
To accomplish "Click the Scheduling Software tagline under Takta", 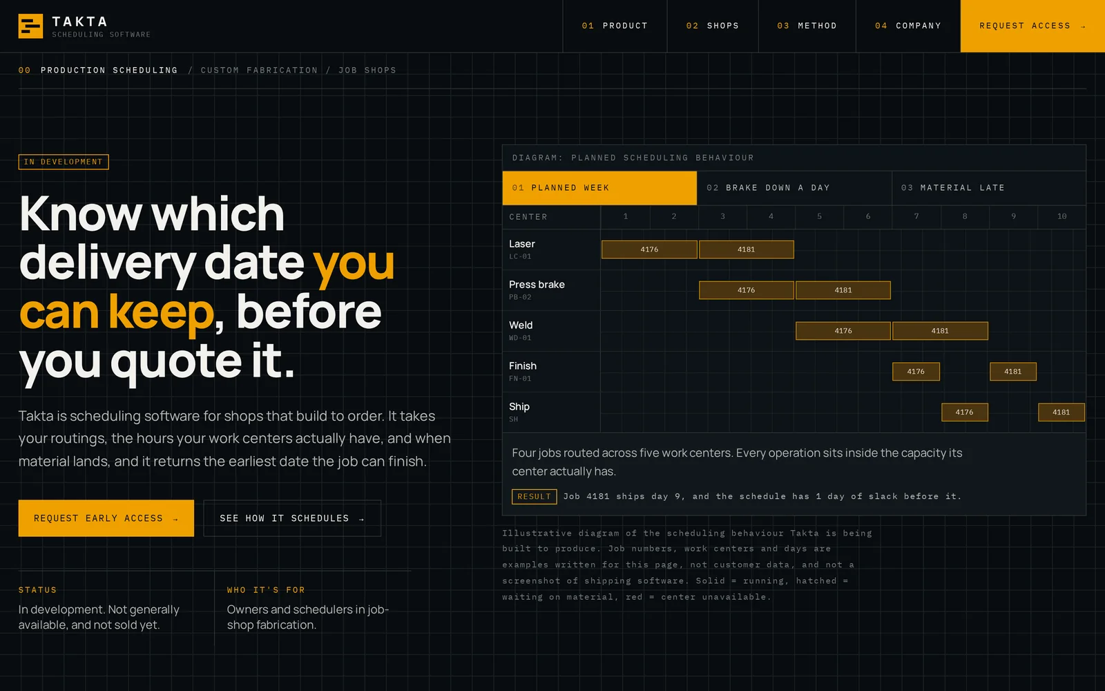I will point(102,35).
